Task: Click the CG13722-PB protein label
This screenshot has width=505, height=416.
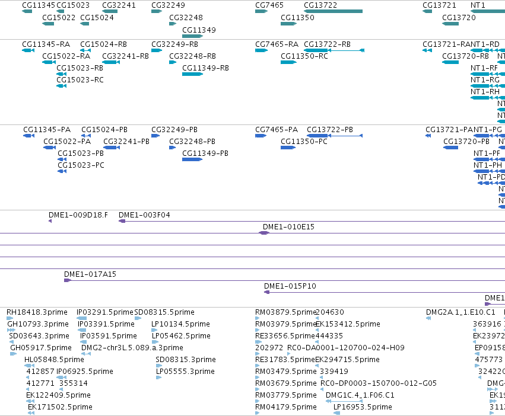Action: (x=330, y=130)
